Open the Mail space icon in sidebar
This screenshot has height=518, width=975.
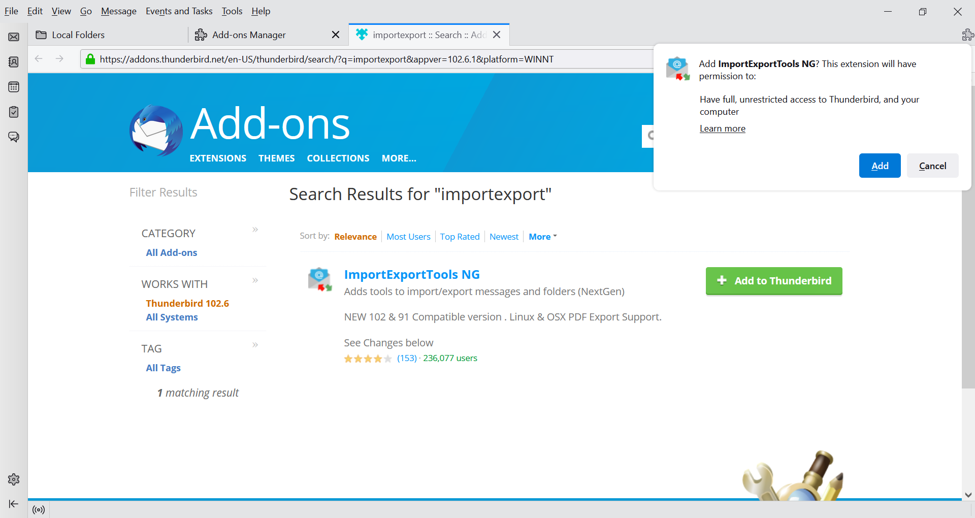pyautogui.click(x=14, y=37)
